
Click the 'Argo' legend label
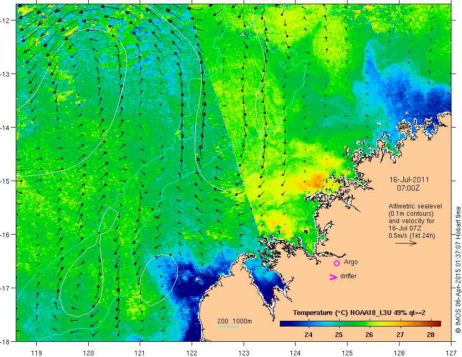coord(351,262)
